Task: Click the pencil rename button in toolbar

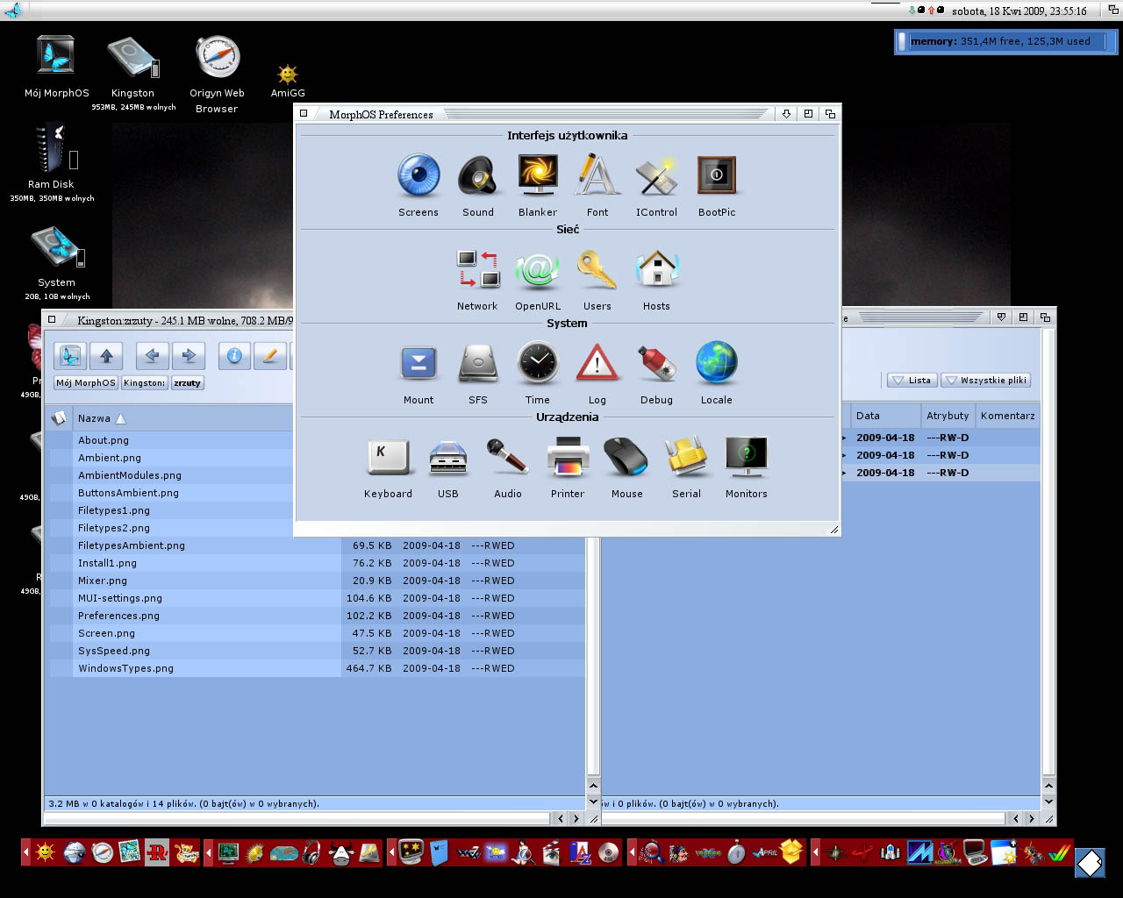Action: coord(271,356)
